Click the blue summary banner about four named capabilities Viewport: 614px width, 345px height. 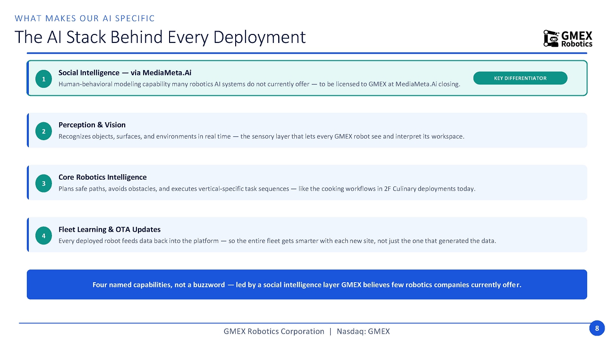[x=307, y=285]
